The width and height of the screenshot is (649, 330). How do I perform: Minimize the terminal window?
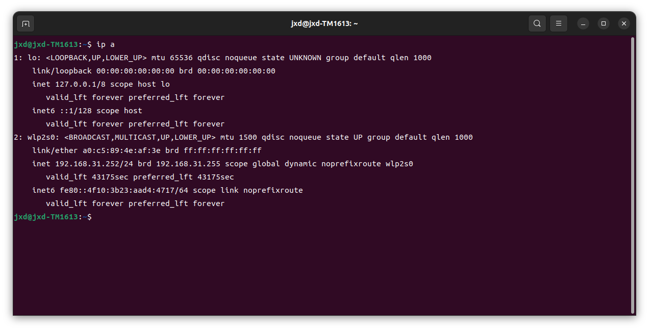tap(583, 23)
